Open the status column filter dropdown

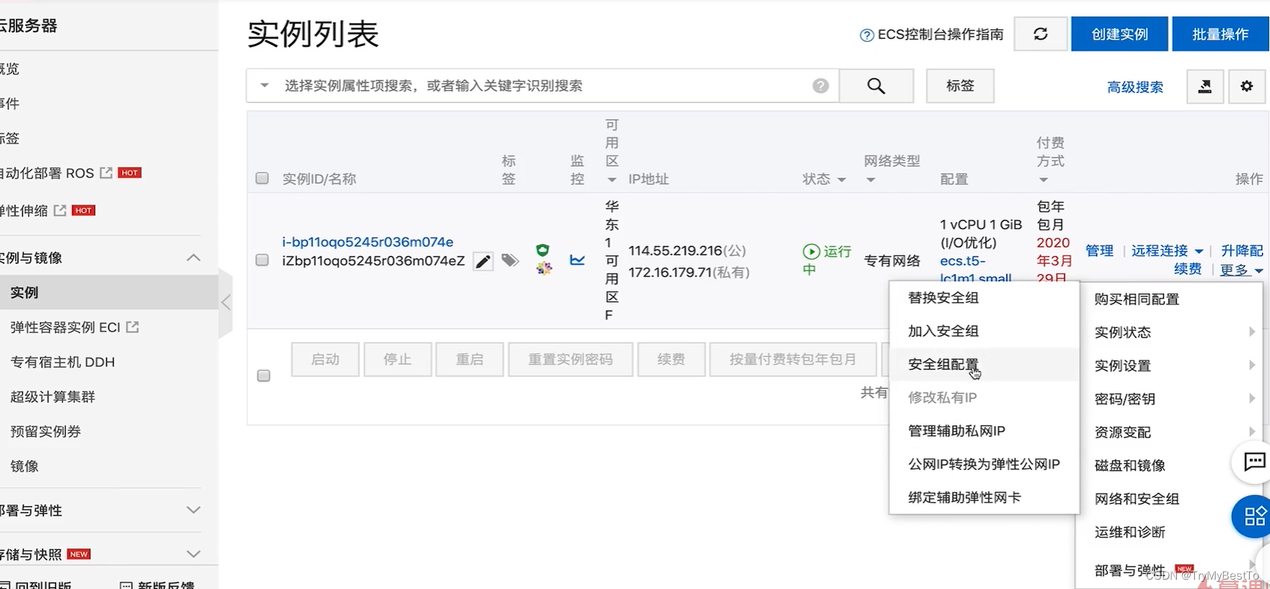842,180
